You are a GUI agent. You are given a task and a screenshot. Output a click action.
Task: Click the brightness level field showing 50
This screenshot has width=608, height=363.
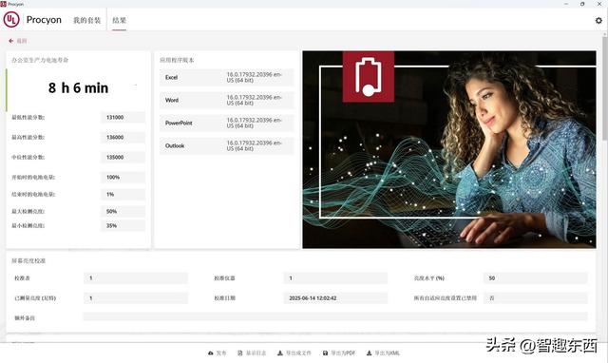[536, 278]
